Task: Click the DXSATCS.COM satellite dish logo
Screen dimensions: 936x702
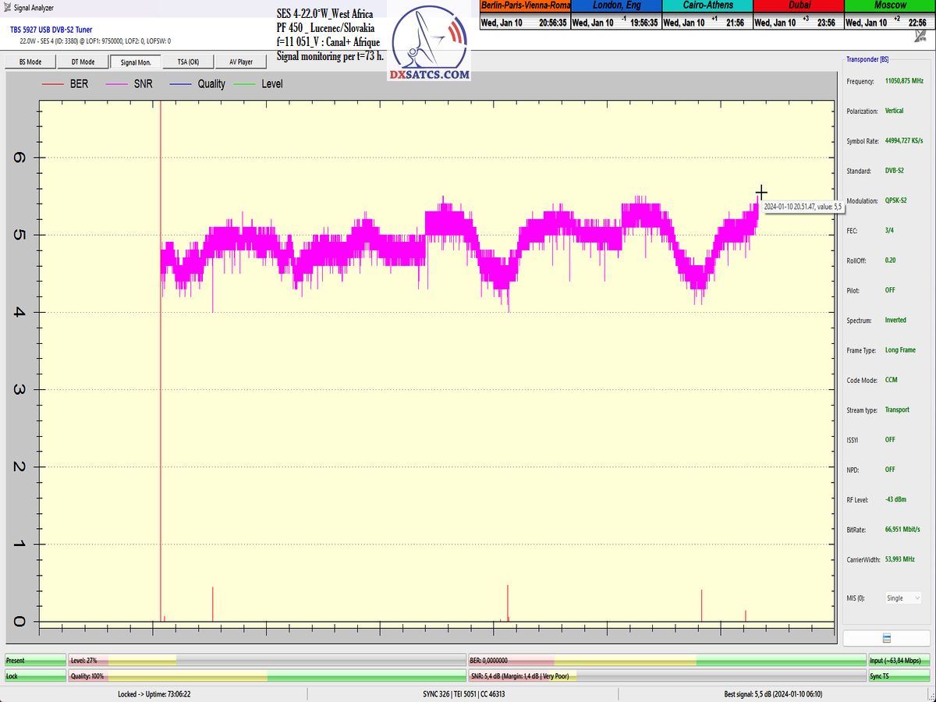Action: tap(430, 45)
